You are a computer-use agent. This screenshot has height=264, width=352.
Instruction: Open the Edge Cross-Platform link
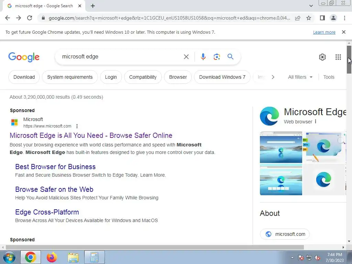coord(47,212)
